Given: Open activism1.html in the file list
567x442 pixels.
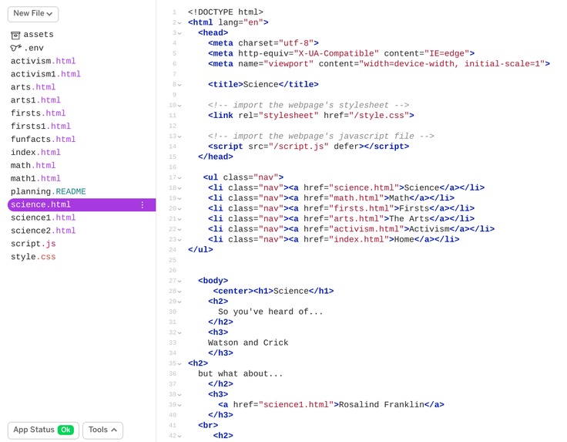Looking at the screenshot, I should (x=45, y=74).
